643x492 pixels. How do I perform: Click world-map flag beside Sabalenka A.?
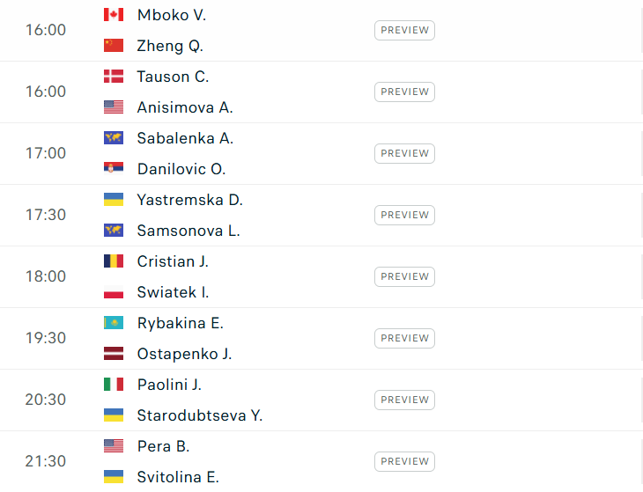(x=114, y=138)
